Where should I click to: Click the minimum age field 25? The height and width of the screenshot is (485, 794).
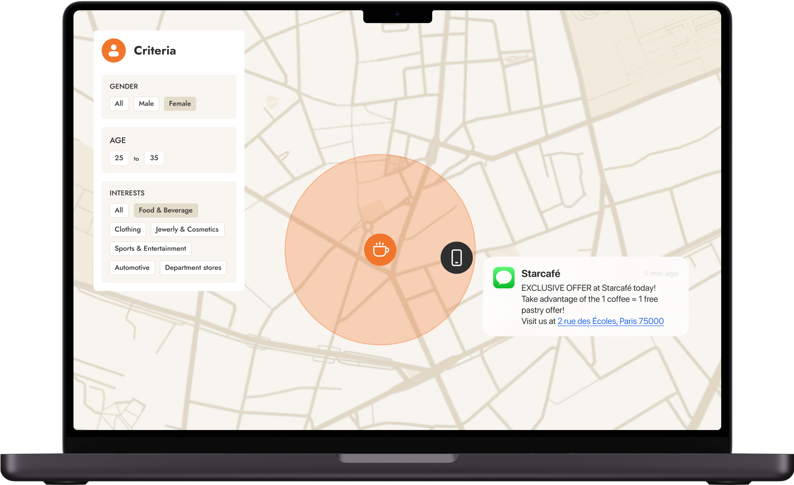[x=119, y=158]
